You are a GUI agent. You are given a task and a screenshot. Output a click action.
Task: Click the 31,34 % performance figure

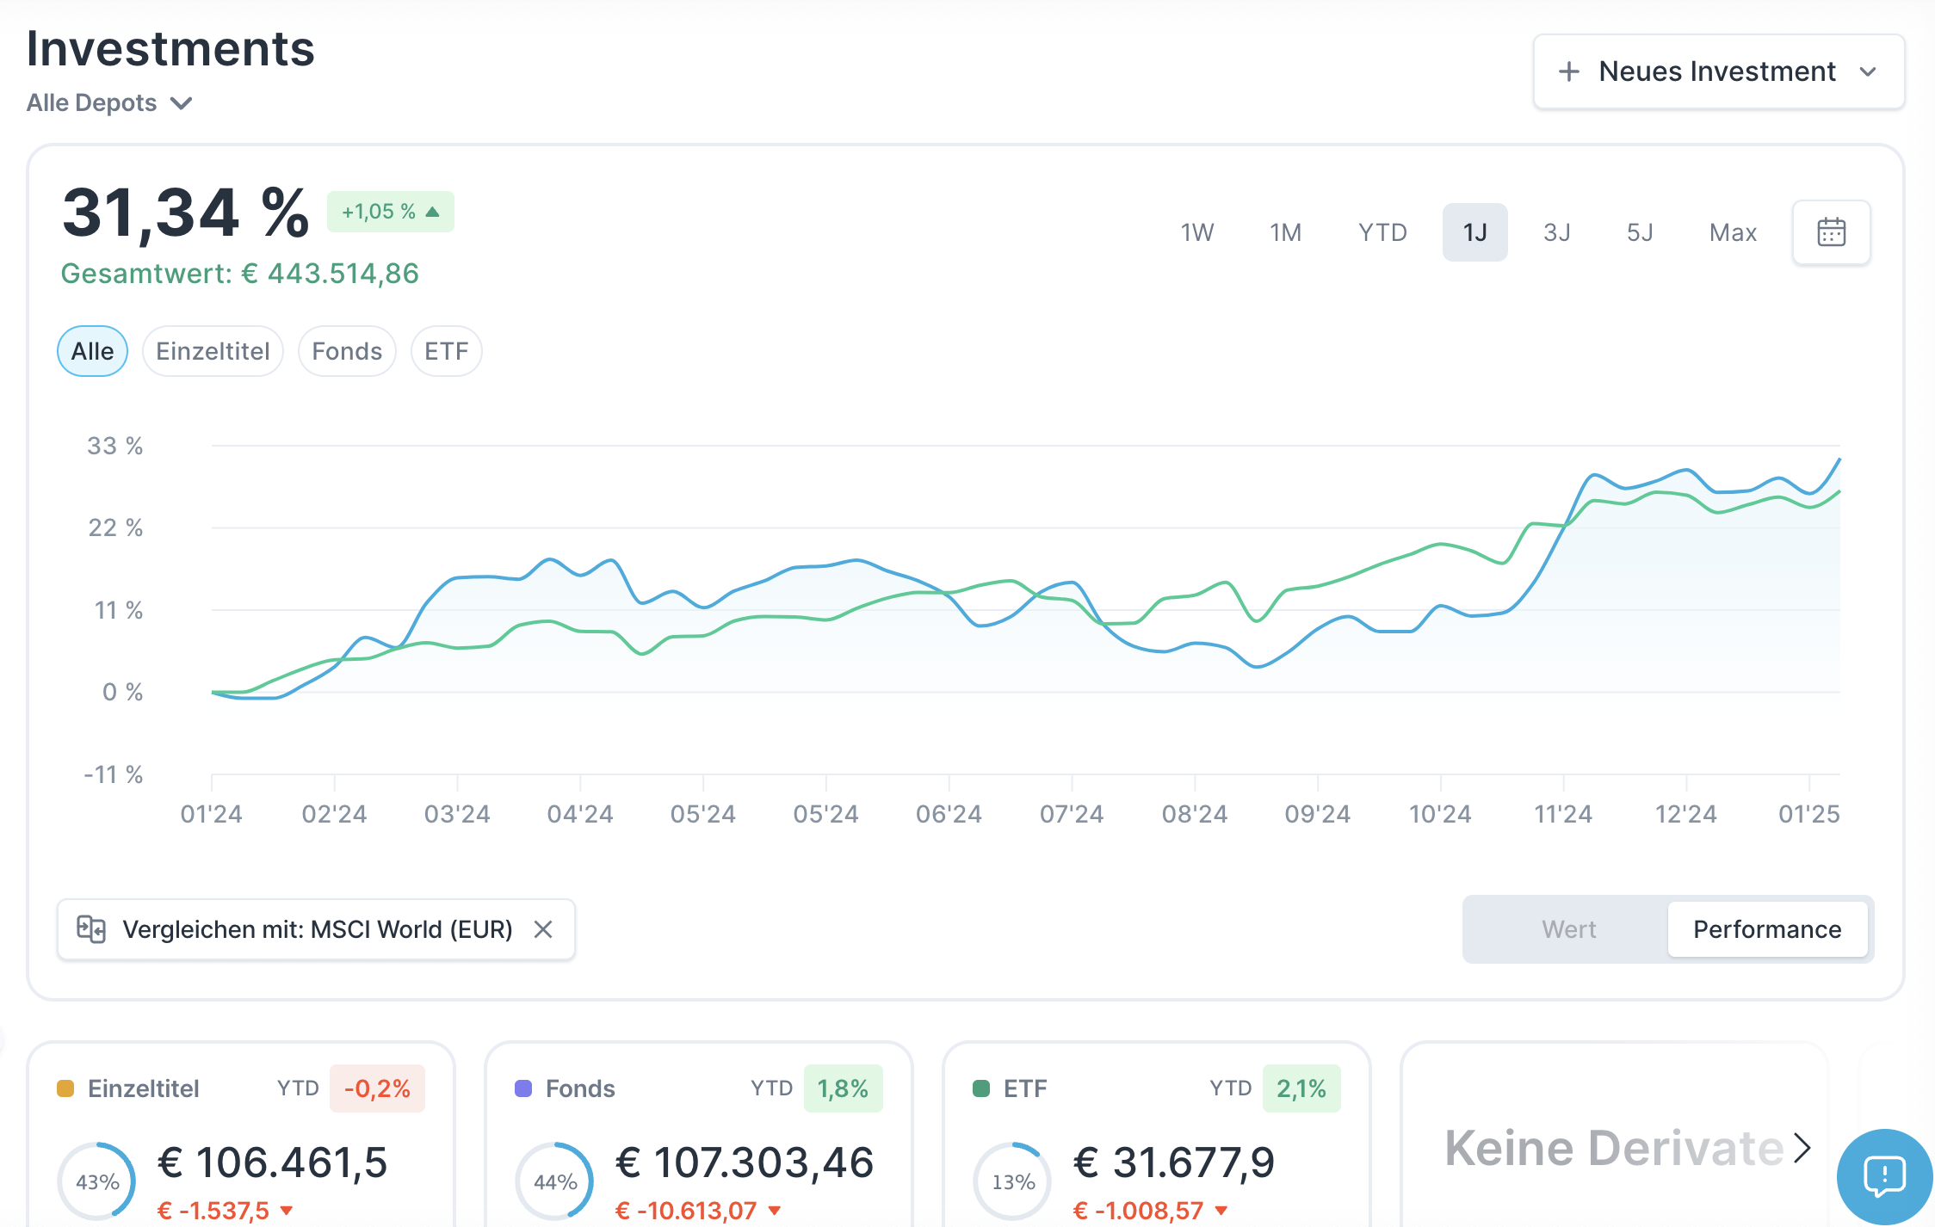tap(186, 213)
